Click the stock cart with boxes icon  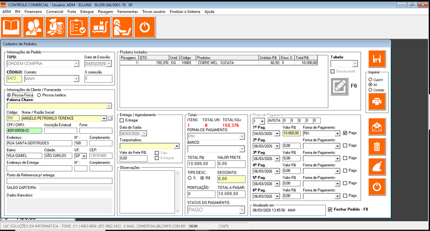pyautogui.click(x=100, y=27)
